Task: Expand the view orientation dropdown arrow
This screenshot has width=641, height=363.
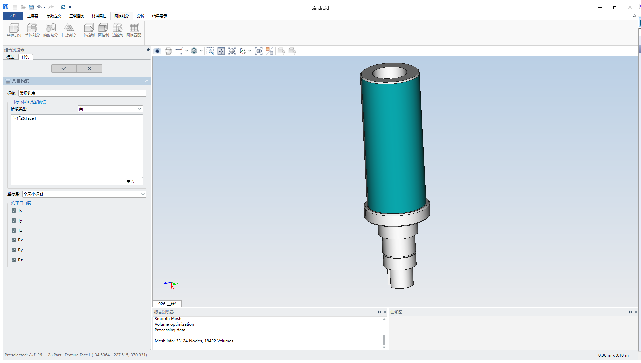Action: pos(249,51)
